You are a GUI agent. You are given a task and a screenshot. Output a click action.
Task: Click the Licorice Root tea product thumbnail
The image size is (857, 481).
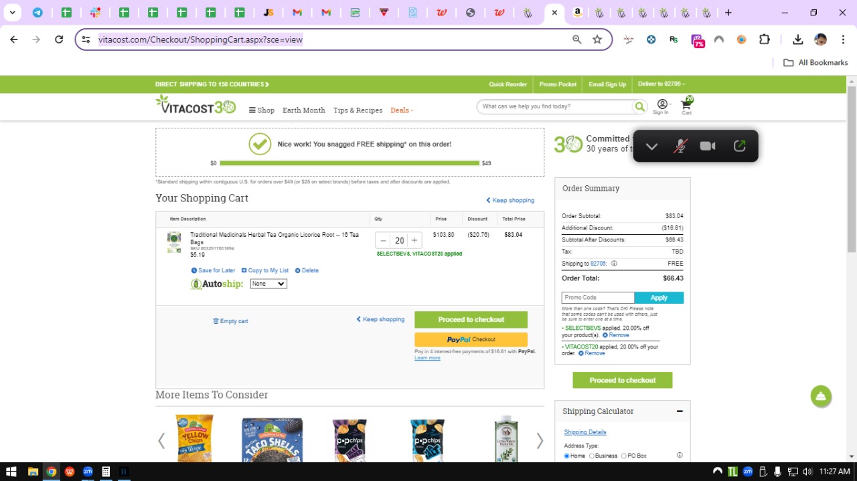pyautogui.click(x=174, y=242)
